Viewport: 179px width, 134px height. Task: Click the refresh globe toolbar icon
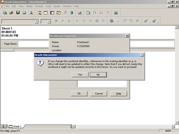71,13
